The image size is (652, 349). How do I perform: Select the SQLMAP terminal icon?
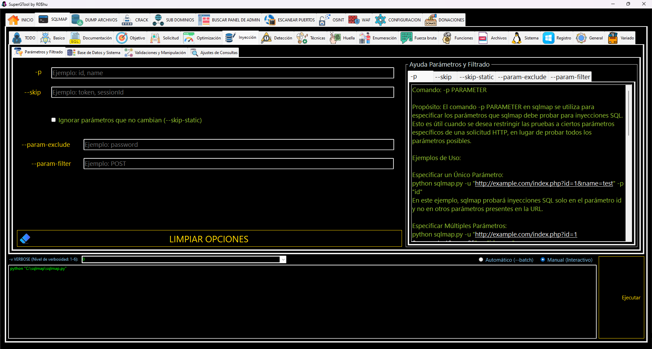click(43, 20)
